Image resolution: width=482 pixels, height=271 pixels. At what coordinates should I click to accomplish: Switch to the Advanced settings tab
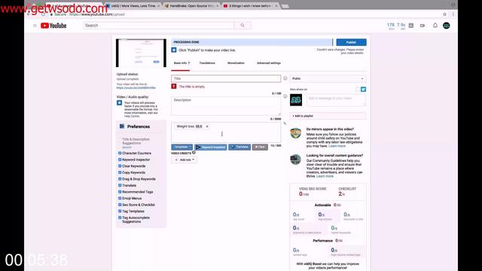point(269,63)
